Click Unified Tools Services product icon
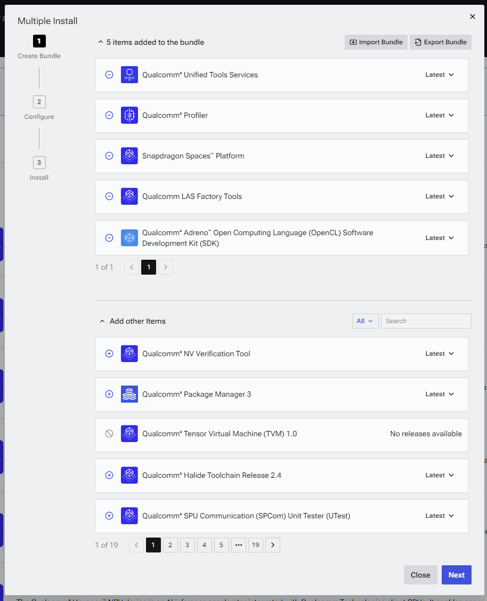The height and width of the screenshot is (601, 487). (129, 75)
